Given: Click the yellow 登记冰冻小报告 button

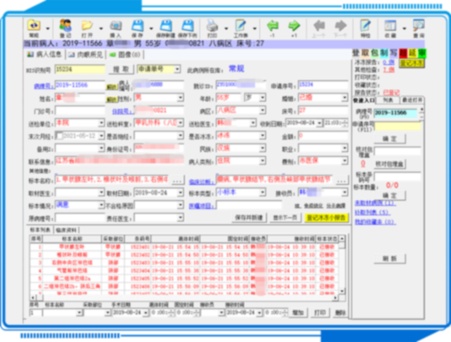Looking at the screenshot, I should [x=326, y=217].
